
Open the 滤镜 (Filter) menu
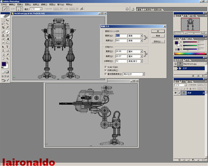coord(44,5)
